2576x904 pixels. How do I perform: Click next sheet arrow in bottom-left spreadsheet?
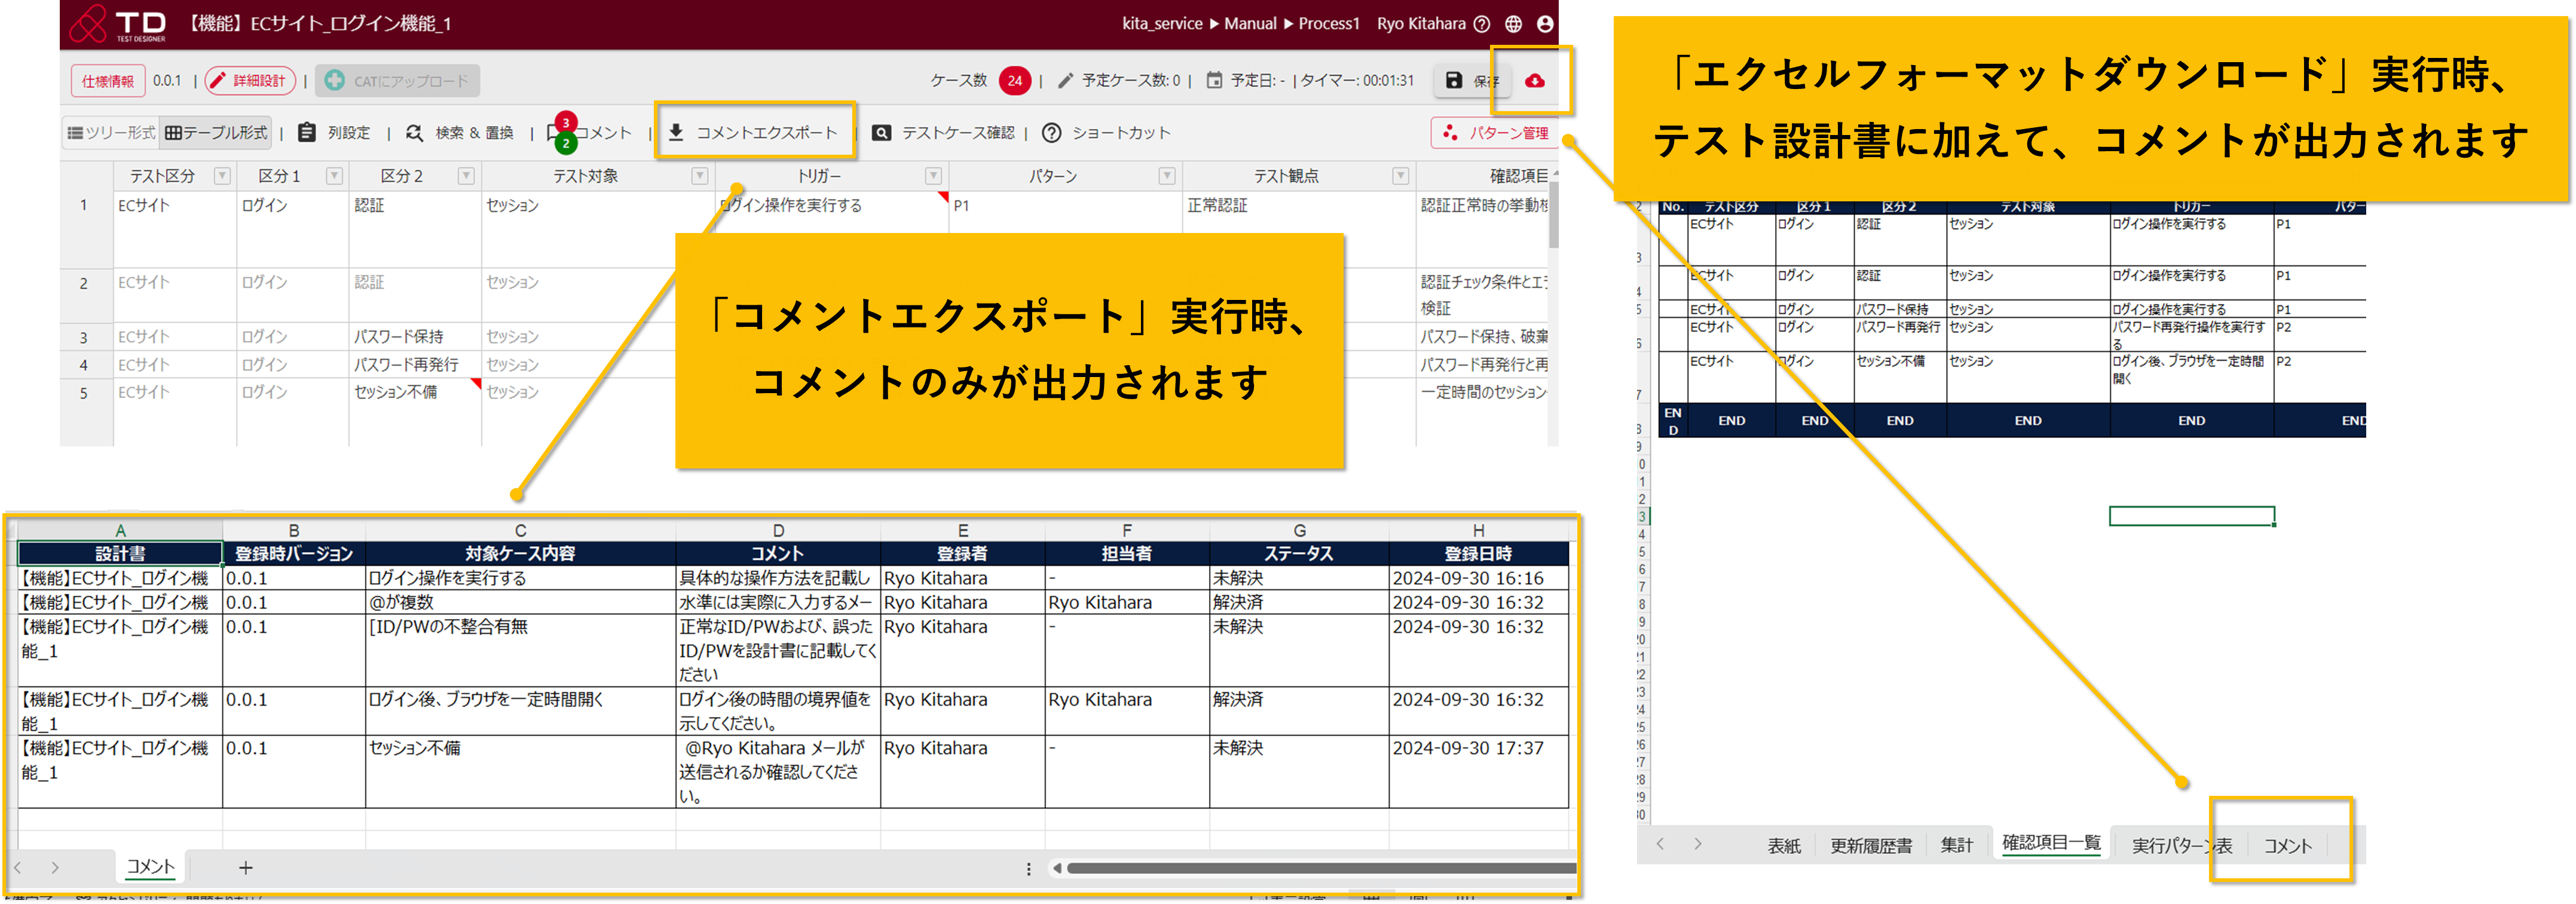tap(55, 868)
